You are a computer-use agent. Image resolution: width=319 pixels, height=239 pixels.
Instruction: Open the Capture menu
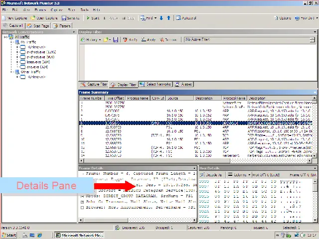click(56, 10)
